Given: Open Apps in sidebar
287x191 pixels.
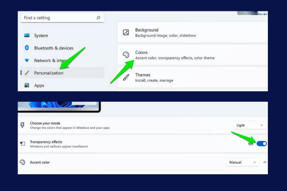Looking at the screenshot, I should [62, 85].
